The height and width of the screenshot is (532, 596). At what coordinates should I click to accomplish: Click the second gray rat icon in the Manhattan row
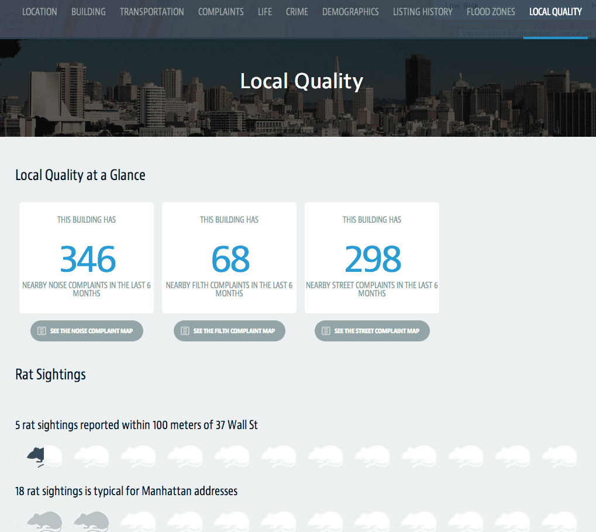[91, 521]
